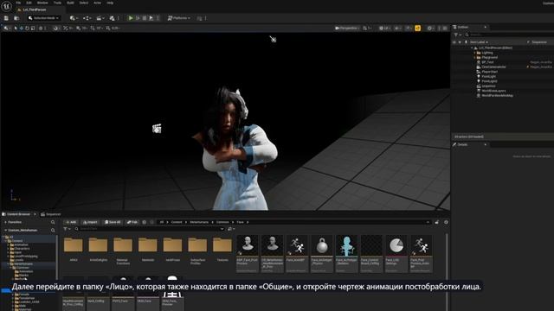This screenshot has height=311, width=554.
Task: Open the Outliner filter dropdown
Action: click(x=457, y=35)
